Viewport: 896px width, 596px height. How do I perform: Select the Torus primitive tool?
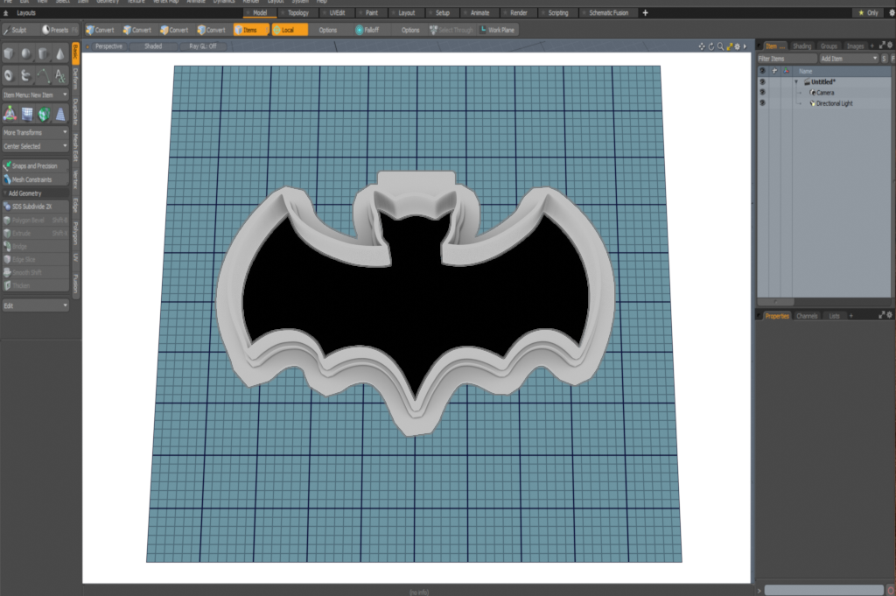[8, 75]
